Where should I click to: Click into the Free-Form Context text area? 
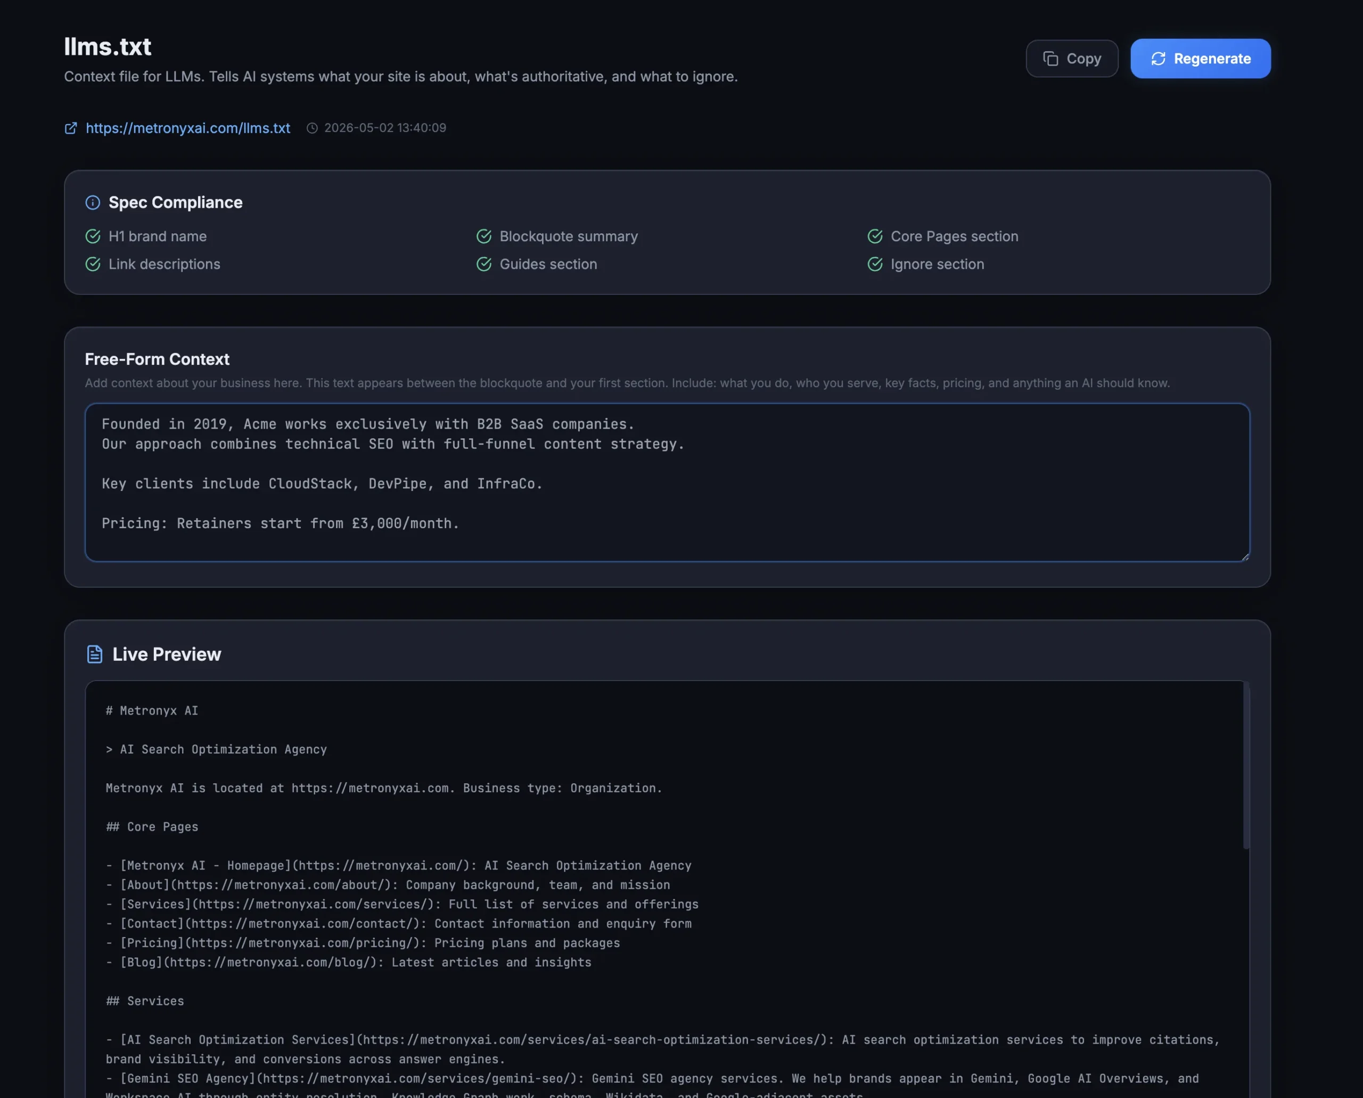667,482
